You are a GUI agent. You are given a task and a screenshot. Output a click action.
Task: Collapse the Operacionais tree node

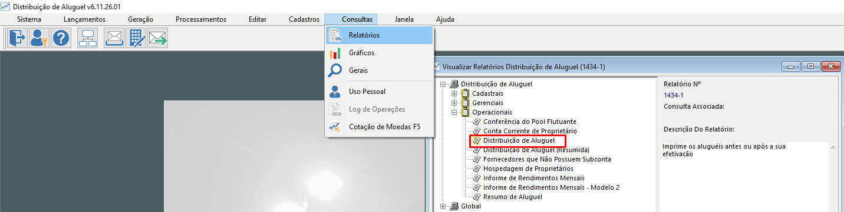click(x=454, y=112)
